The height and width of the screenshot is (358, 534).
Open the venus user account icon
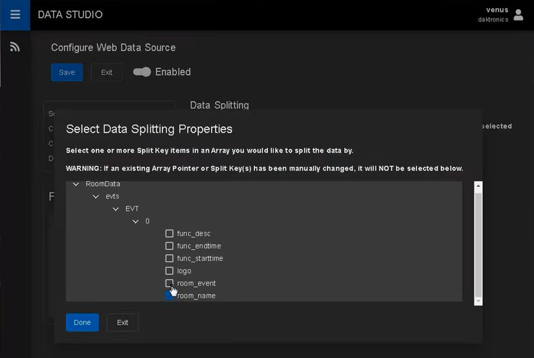518,15
